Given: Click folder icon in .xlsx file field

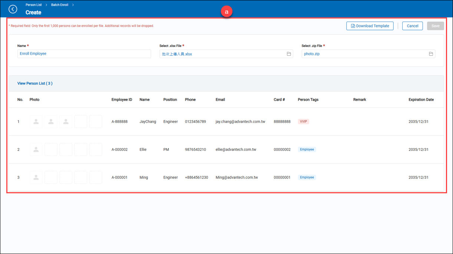Looking at the screenshot, I should (289, 54).
